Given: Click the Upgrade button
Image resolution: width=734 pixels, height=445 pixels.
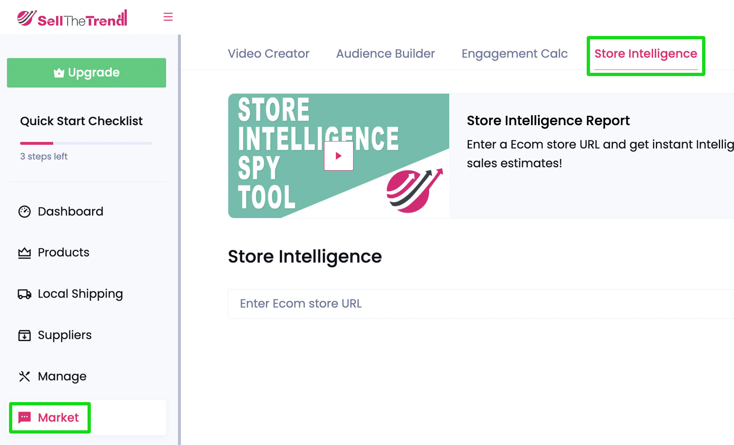Looking at the screenshot, I should point(86,73).
